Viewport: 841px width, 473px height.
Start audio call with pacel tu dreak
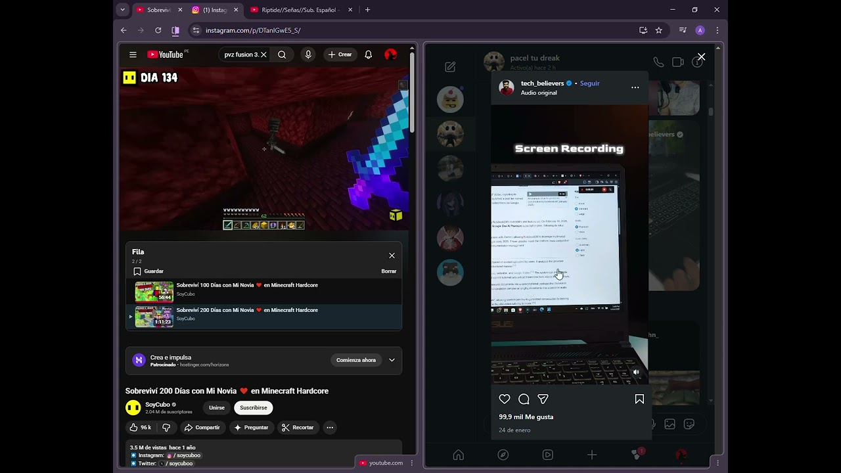[x=658, y=62]
